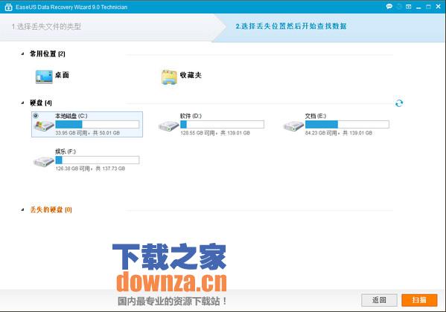
Task: Click the EaseUS app logo icon
Action: pos(8,7)
